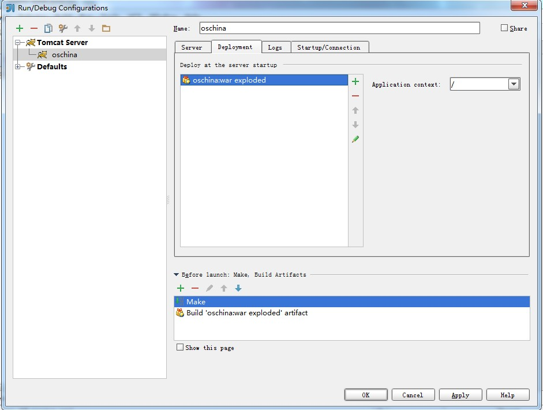543x410 pixels.
Task: Add a deployment artifact with plus icon
Action: pyautogui.click(x=355, y=81)
